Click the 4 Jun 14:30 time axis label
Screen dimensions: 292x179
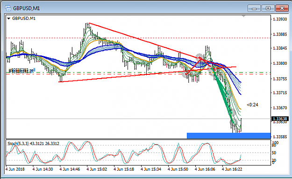tap(43, 169)
